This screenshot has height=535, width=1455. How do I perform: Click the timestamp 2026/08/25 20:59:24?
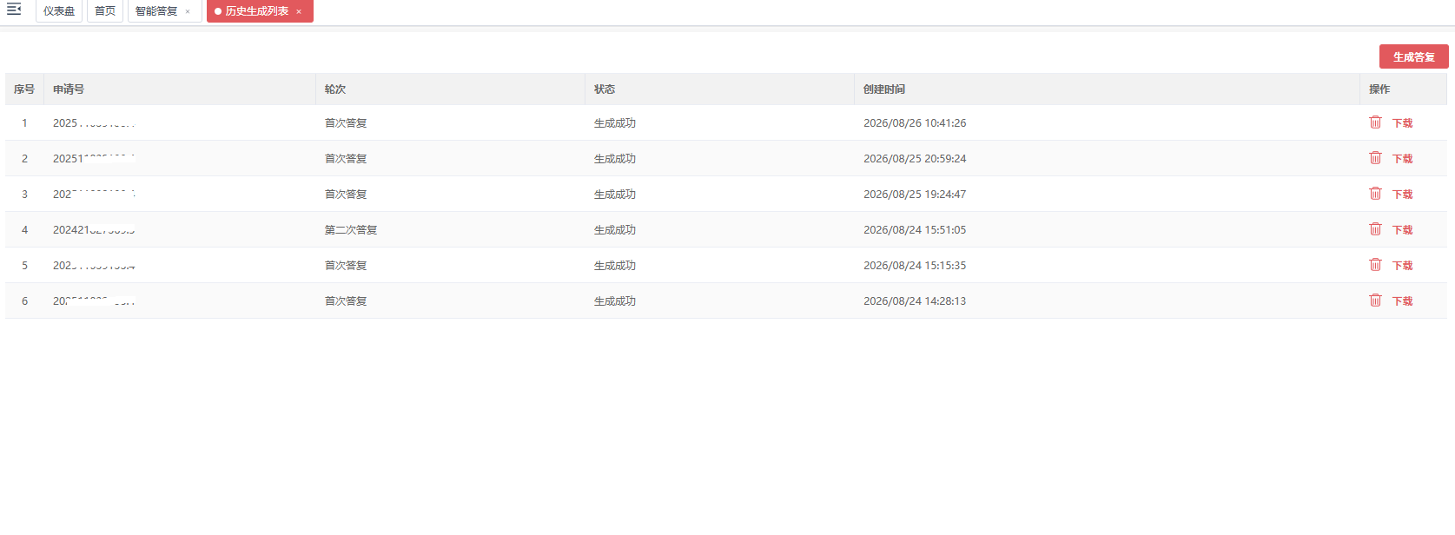point(915,159)
